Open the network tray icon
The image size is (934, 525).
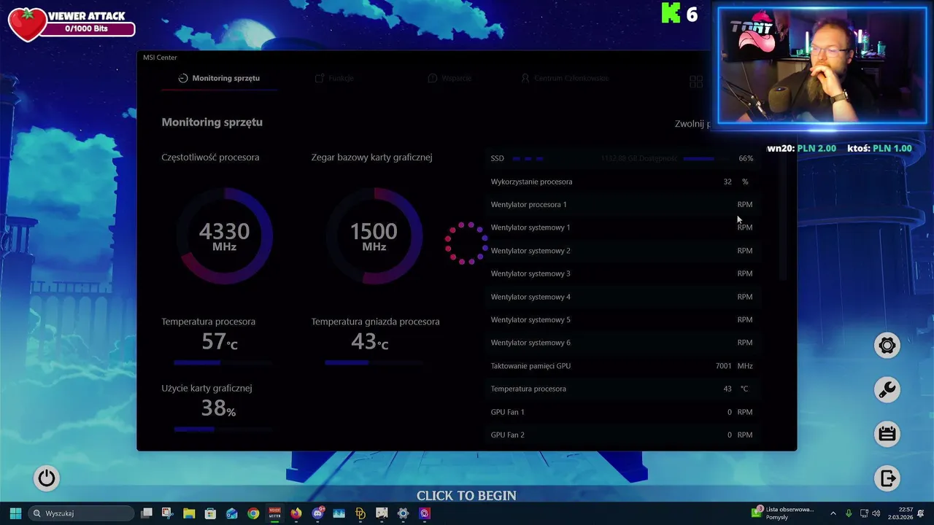coord(864,513)
